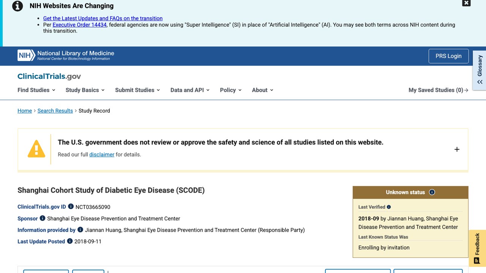Click the study ID NCT03665090
486x273 pixels.
click(x=93, y=207)
